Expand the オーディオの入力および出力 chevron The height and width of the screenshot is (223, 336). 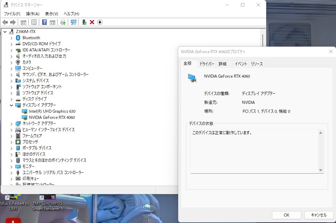coord(11,56)
